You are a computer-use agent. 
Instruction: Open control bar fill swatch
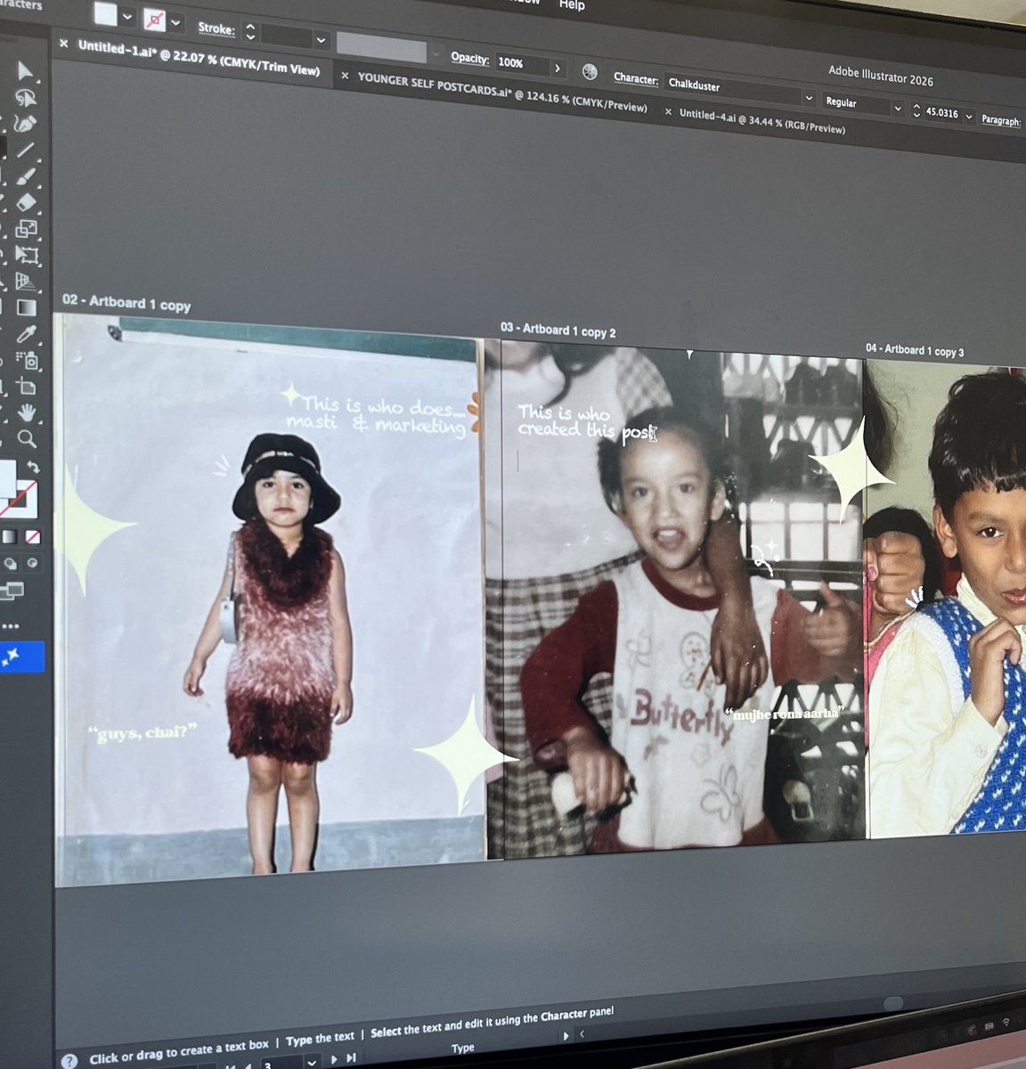106,15
